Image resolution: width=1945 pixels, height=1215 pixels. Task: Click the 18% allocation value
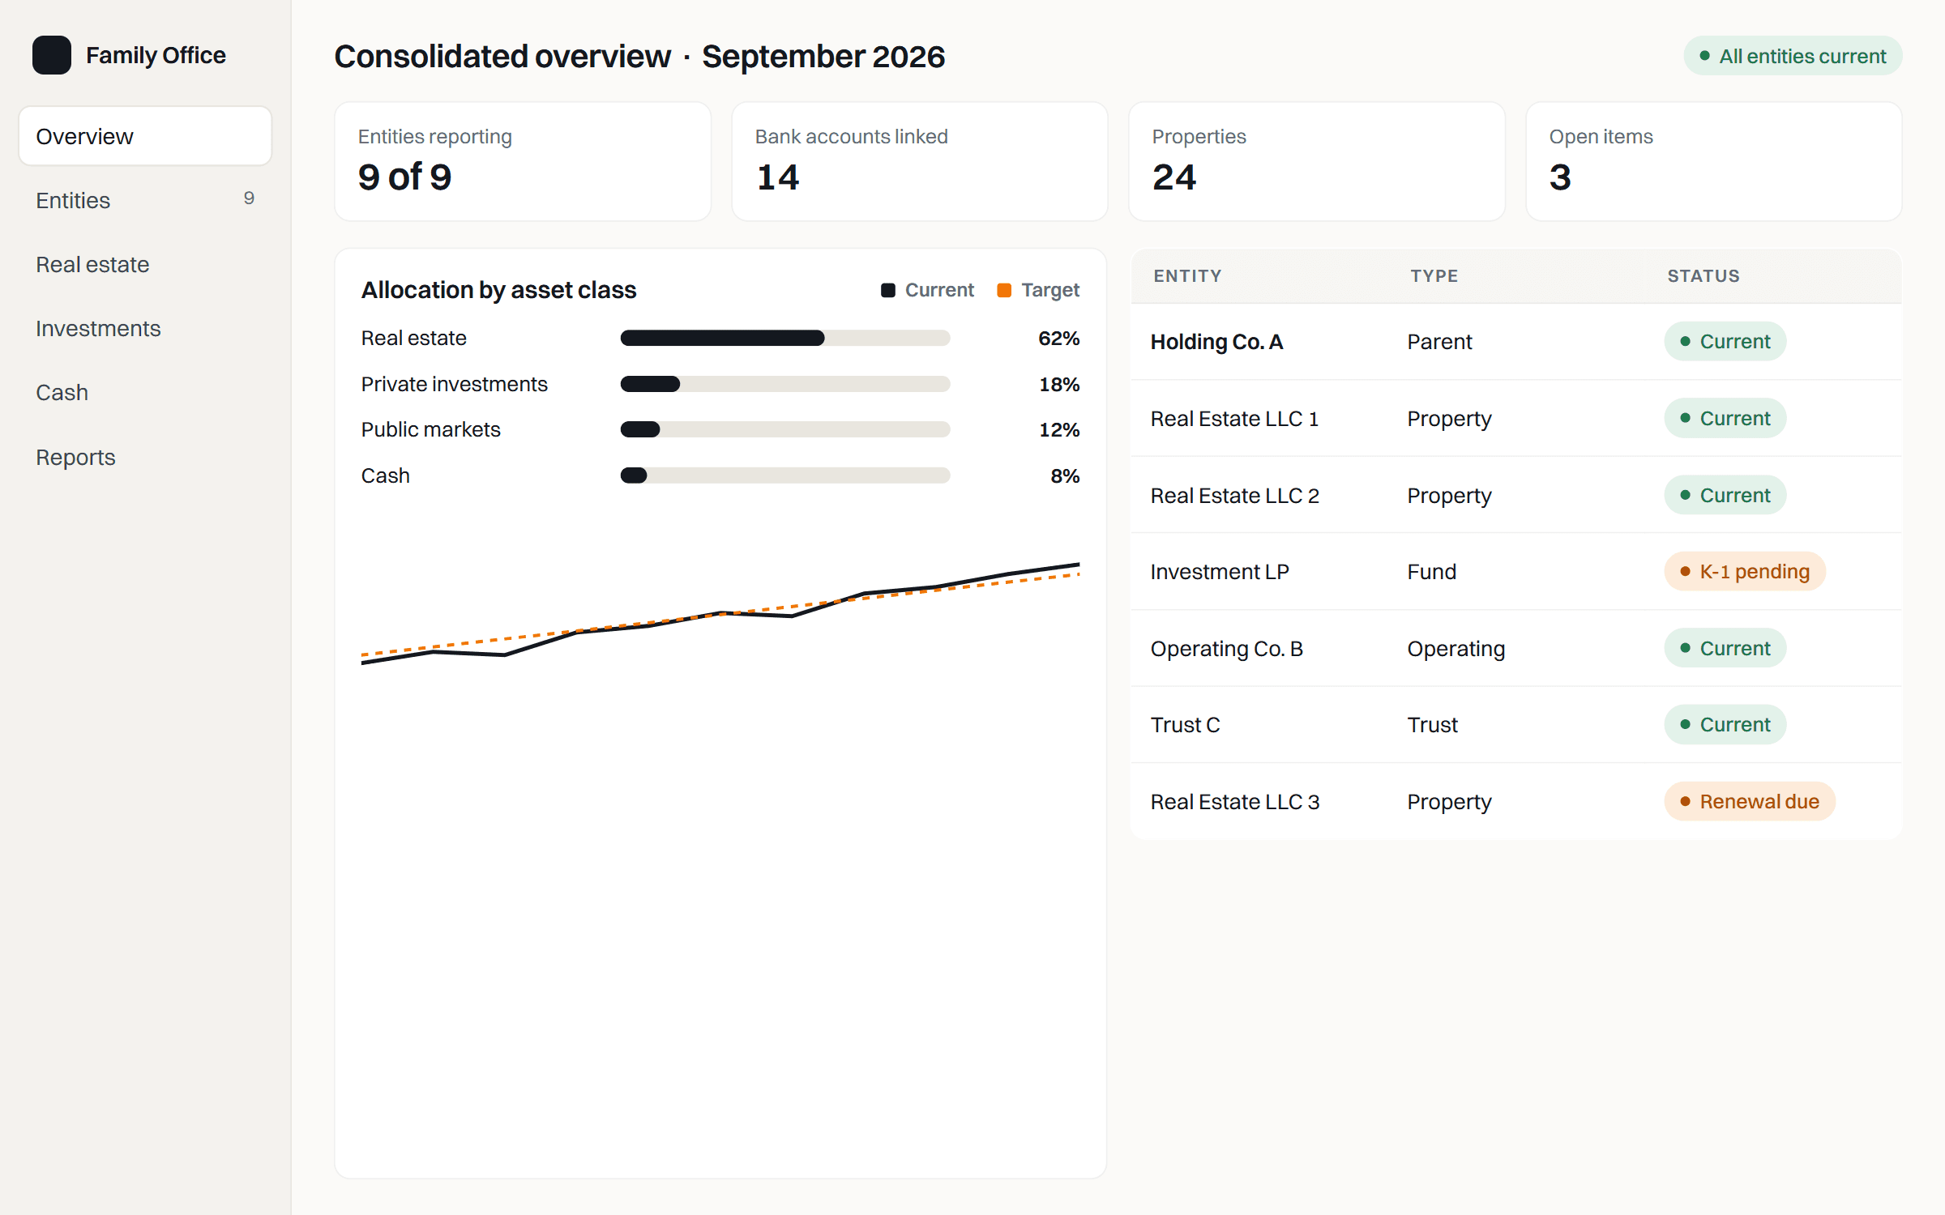pos(1059,384)
